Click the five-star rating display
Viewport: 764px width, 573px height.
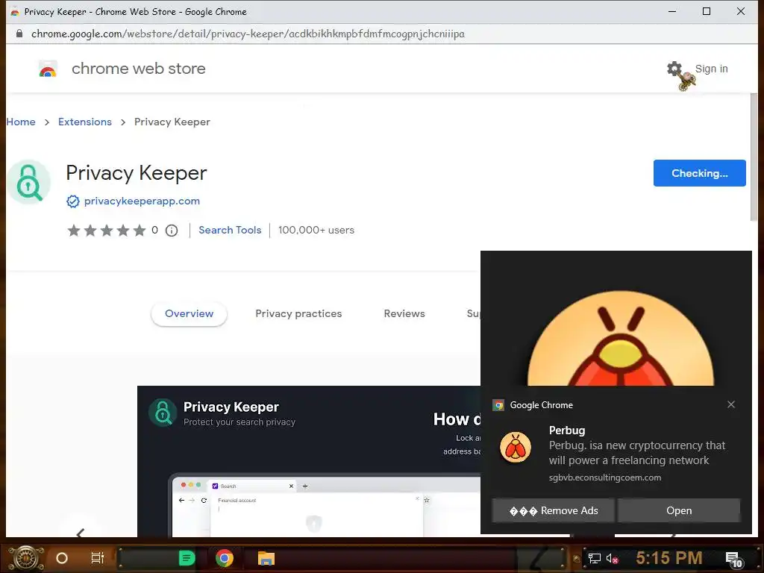[107, 230]
